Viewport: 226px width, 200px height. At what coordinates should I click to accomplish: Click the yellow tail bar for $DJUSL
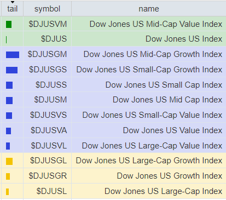7,192
